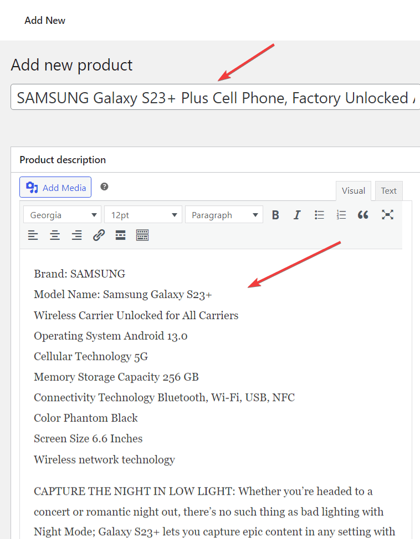Insert or edit a link

coord(99,235)
